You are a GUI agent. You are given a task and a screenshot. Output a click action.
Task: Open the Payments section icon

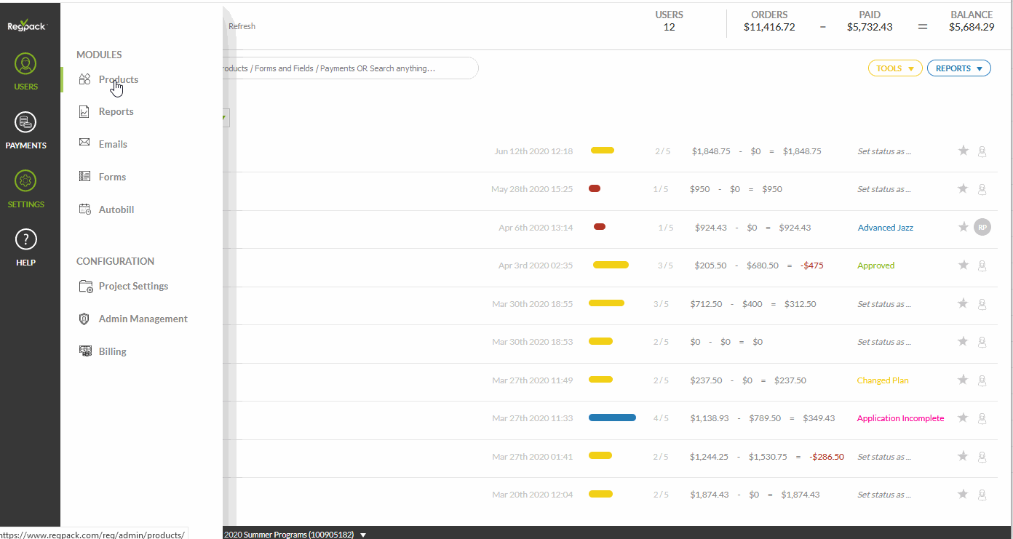tap(26, 123)
